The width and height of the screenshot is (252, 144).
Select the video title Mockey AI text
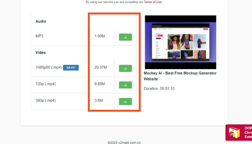[180, 76]
